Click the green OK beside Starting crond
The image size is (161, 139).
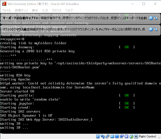127,108
